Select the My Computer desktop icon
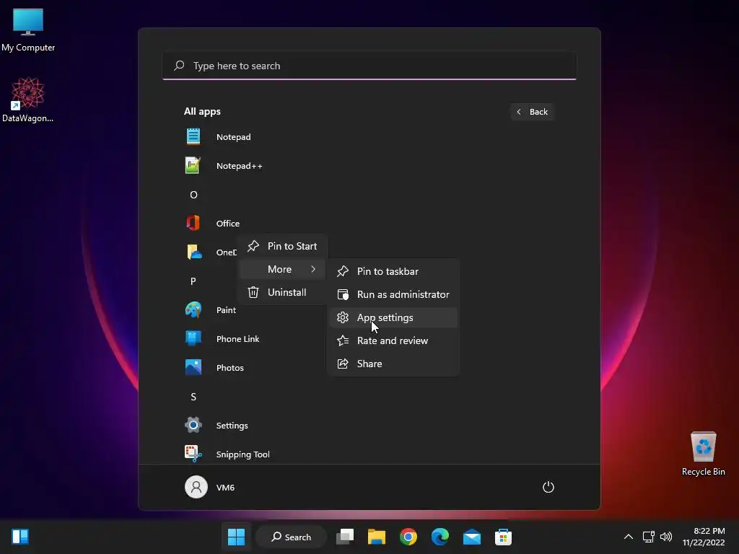Screen dimensions: 739x554 pyautogui.click(x=28, y=29)
